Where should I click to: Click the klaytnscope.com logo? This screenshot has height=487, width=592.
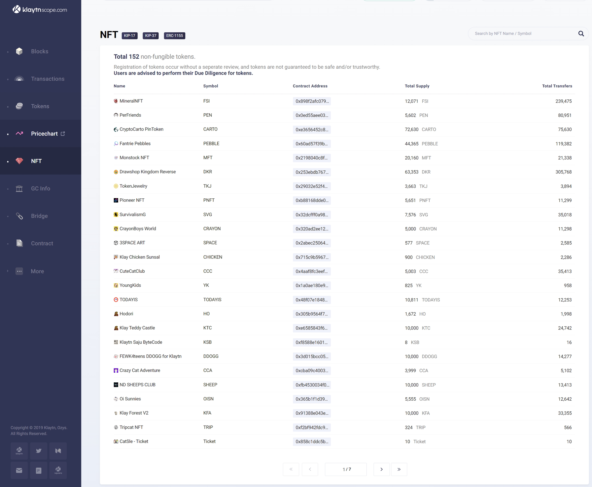tap(40, 10)
